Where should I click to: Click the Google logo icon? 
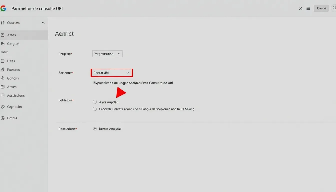click(x=3, y=8)
